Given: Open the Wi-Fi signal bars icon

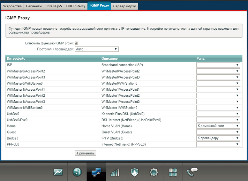Looking at the screenshot, I should point(115,172).
